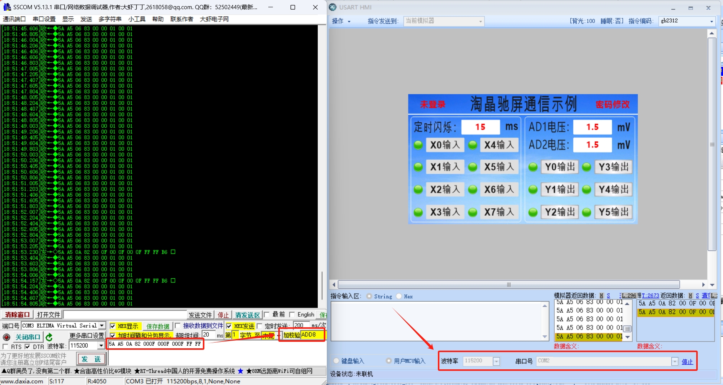The image size is (723, 385).
Task: Click the green indicator beside X2输入
Action: click(418, 189)
